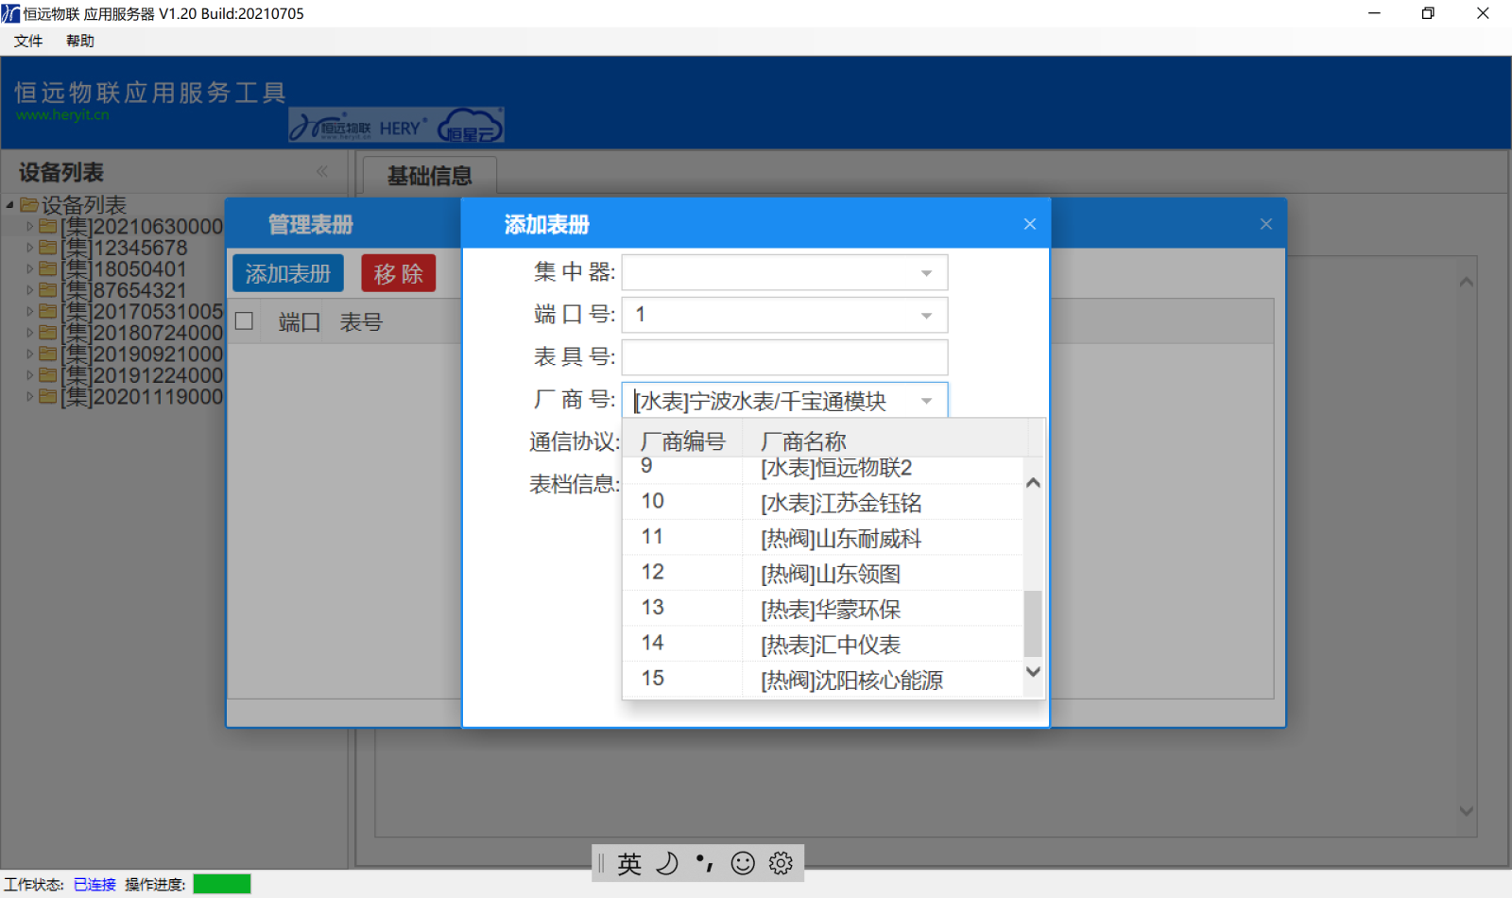1512x898 pixels.
Task: Click the vendor list scrollbar thumb
Action: click(1033, 624)
